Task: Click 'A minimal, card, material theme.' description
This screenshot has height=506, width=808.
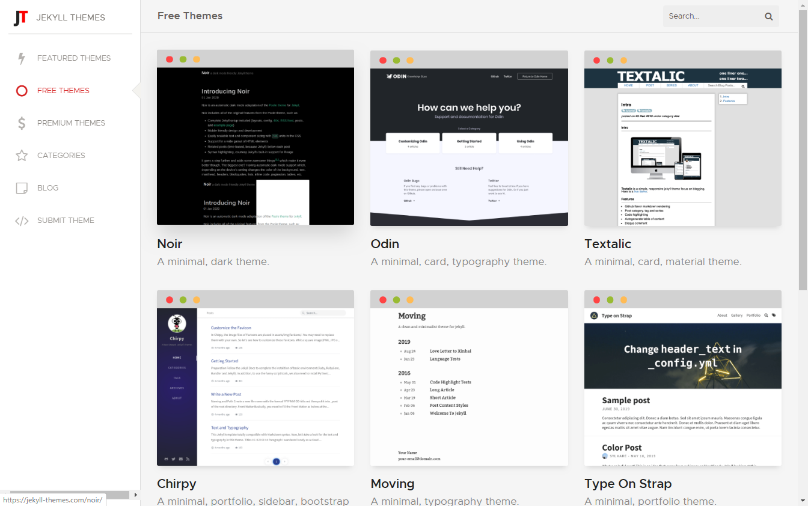Action: (x=663, y=262)
